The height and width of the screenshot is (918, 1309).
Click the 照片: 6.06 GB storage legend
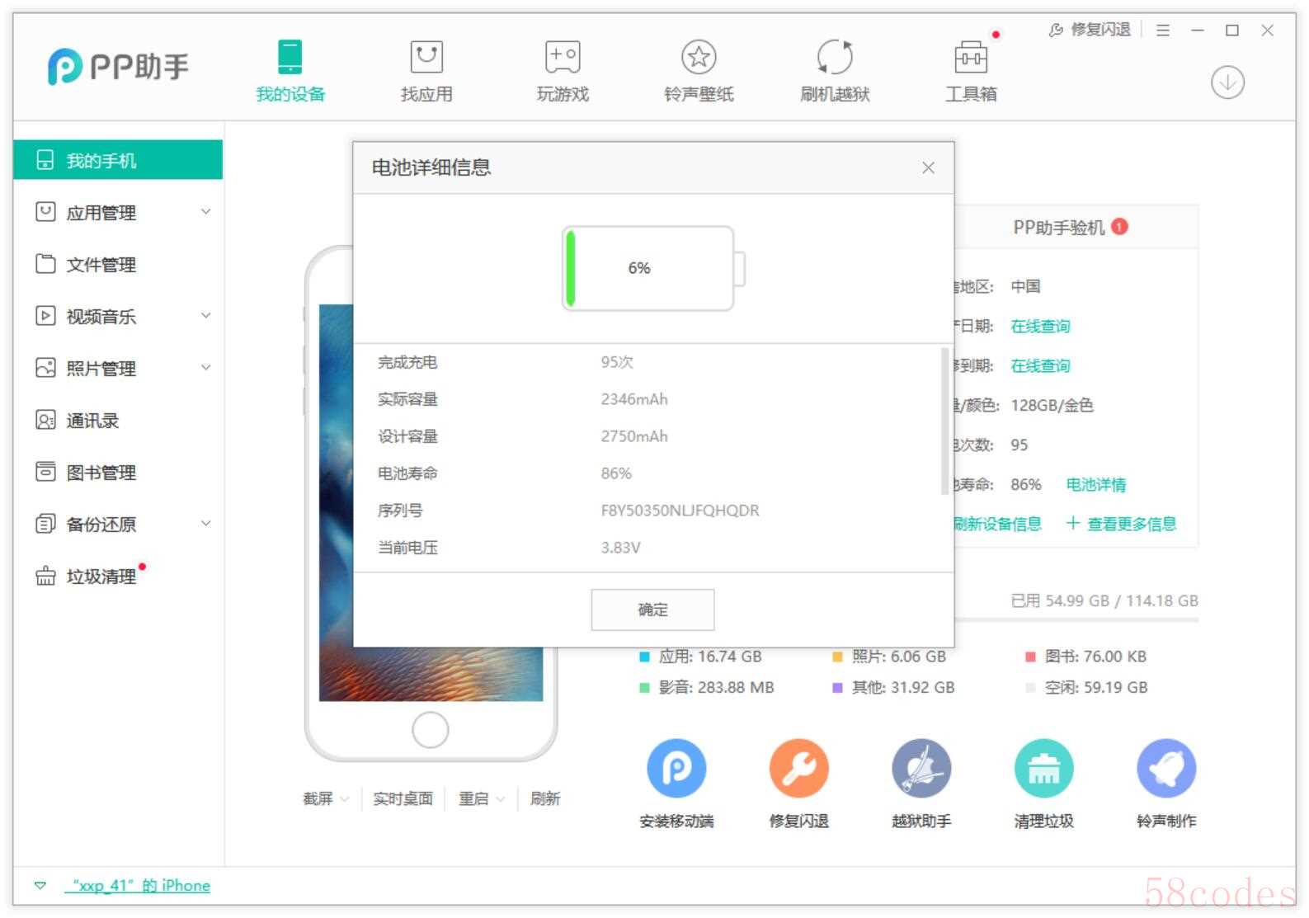pos(889,657)
